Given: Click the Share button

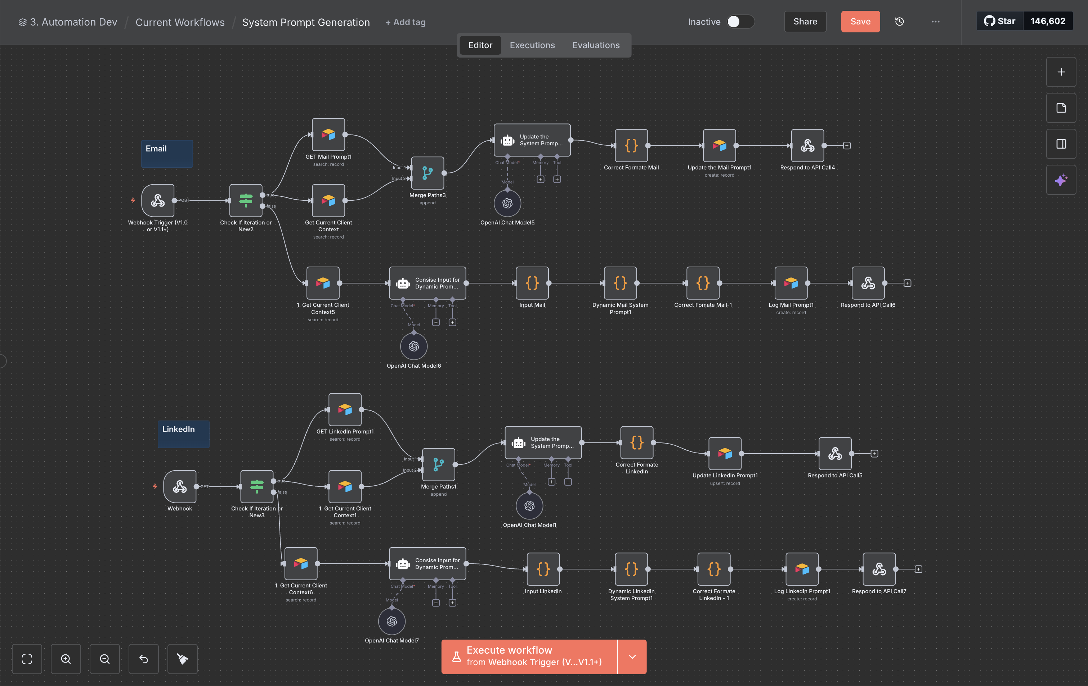Looking at the screenshot, I should pyautogui.click(x=805, y=22).
